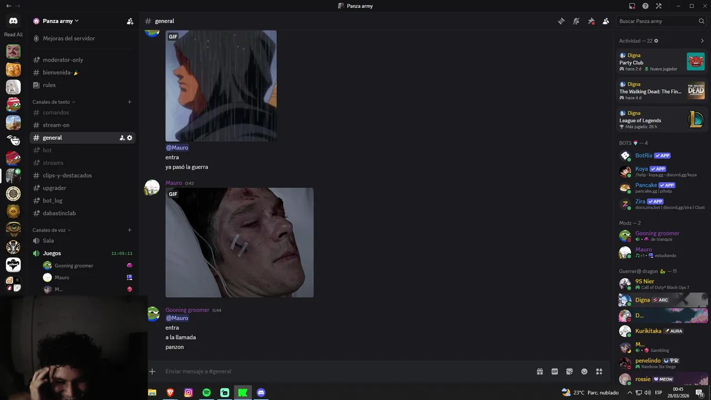This screenshot has width=711, height=400.
Task: Open the rules channel
Action: [83, 85]
